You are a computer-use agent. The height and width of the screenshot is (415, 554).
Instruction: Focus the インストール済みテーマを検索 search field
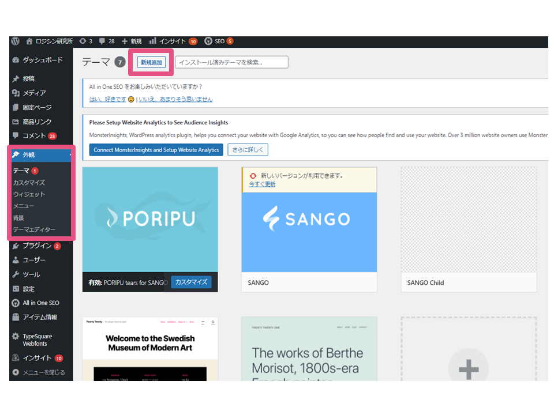point(232,62)
